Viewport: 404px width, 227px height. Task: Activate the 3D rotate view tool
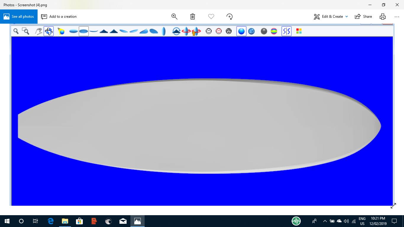point(49,31)
